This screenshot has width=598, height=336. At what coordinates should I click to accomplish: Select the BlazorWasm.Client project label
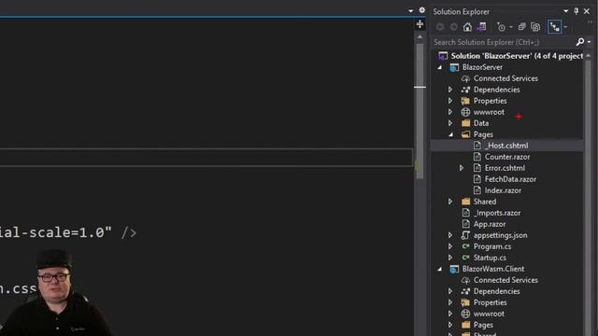[x=493, y=269]
